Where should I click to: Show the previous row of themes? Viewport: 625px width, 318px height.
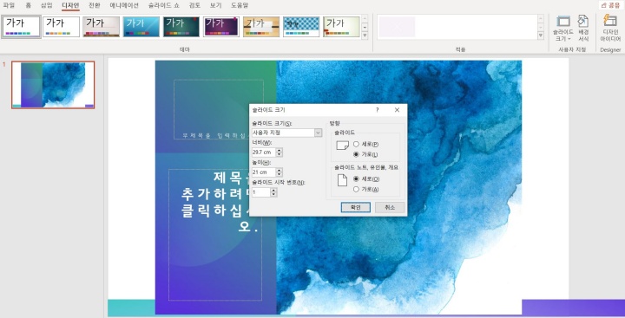point(365,19)
